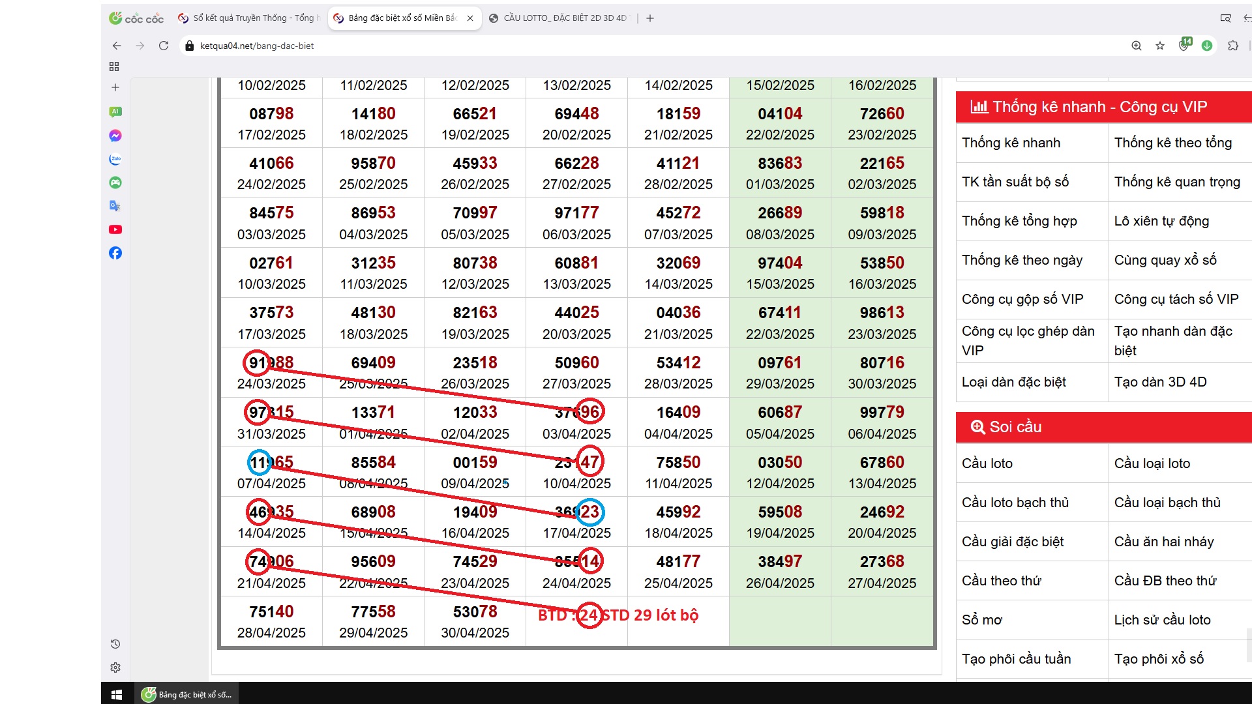The image size is (1252, 704).
Task: Open the Facebook sidebar shortcut
Action: coord(115,253)
